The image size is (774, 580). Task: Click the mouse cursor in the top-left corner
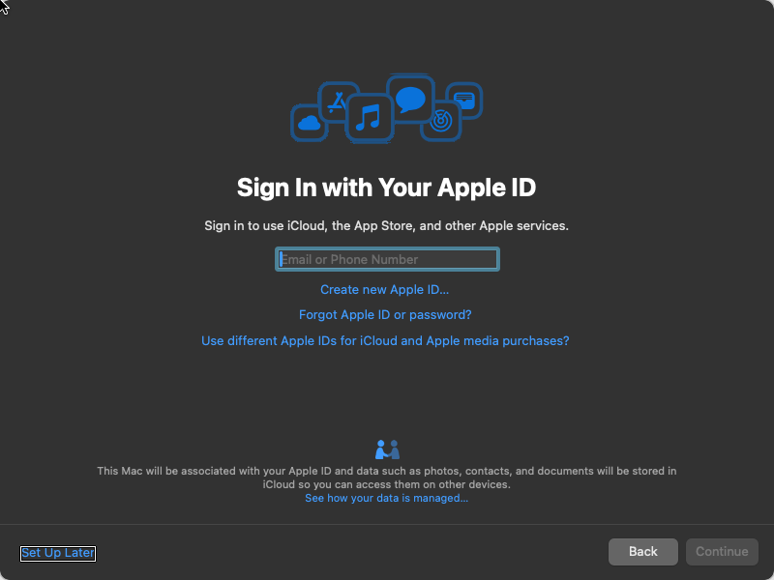click(x=5, y=6)
